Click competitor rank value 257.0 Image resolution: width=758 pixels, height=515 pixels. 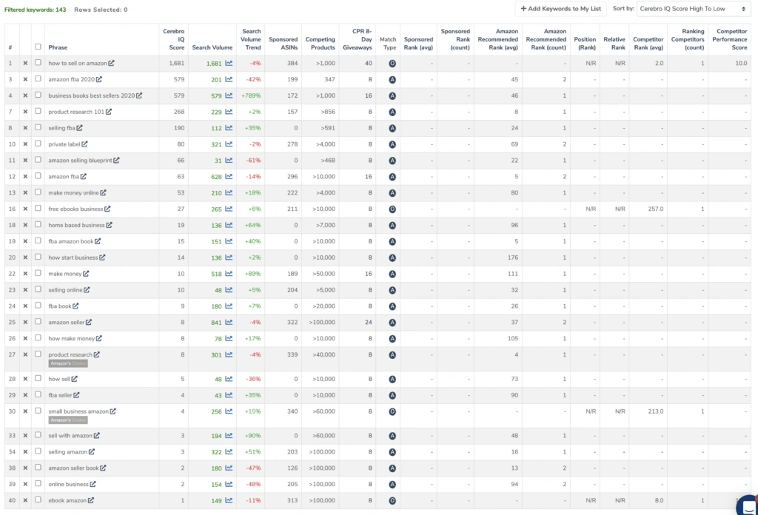click(x=656, y=209)
